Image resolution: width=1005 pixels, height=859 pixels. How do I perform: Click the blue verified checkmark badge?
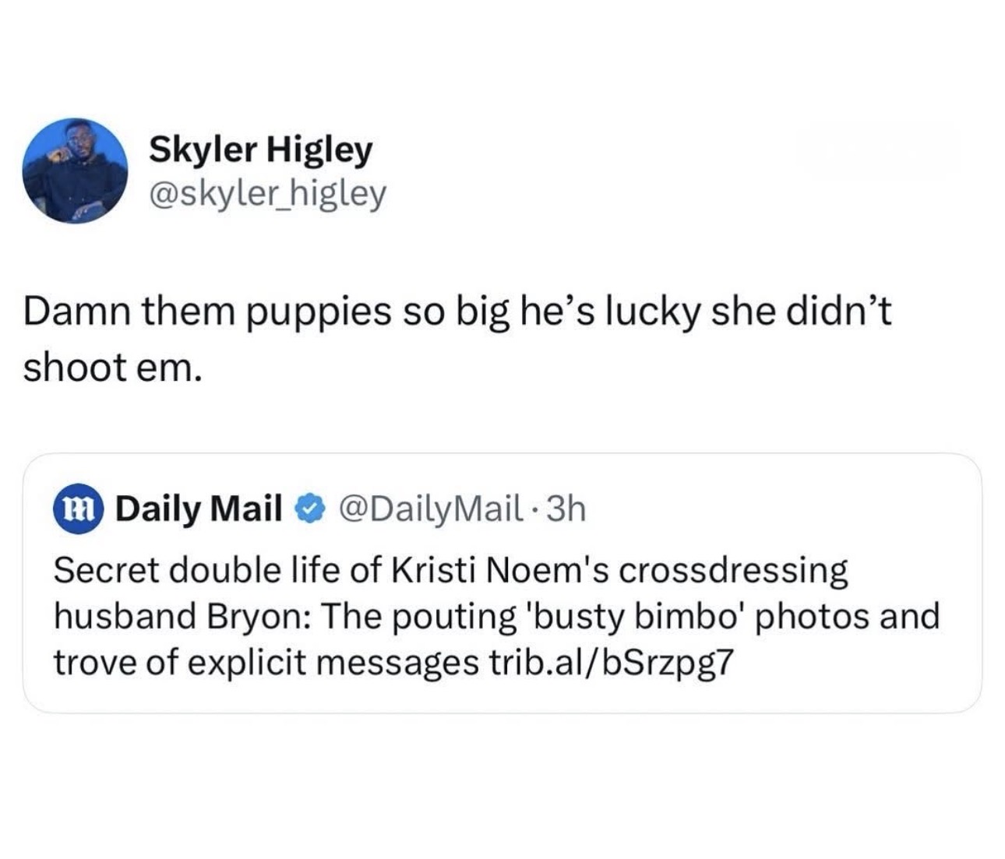(x=309, y=510)
